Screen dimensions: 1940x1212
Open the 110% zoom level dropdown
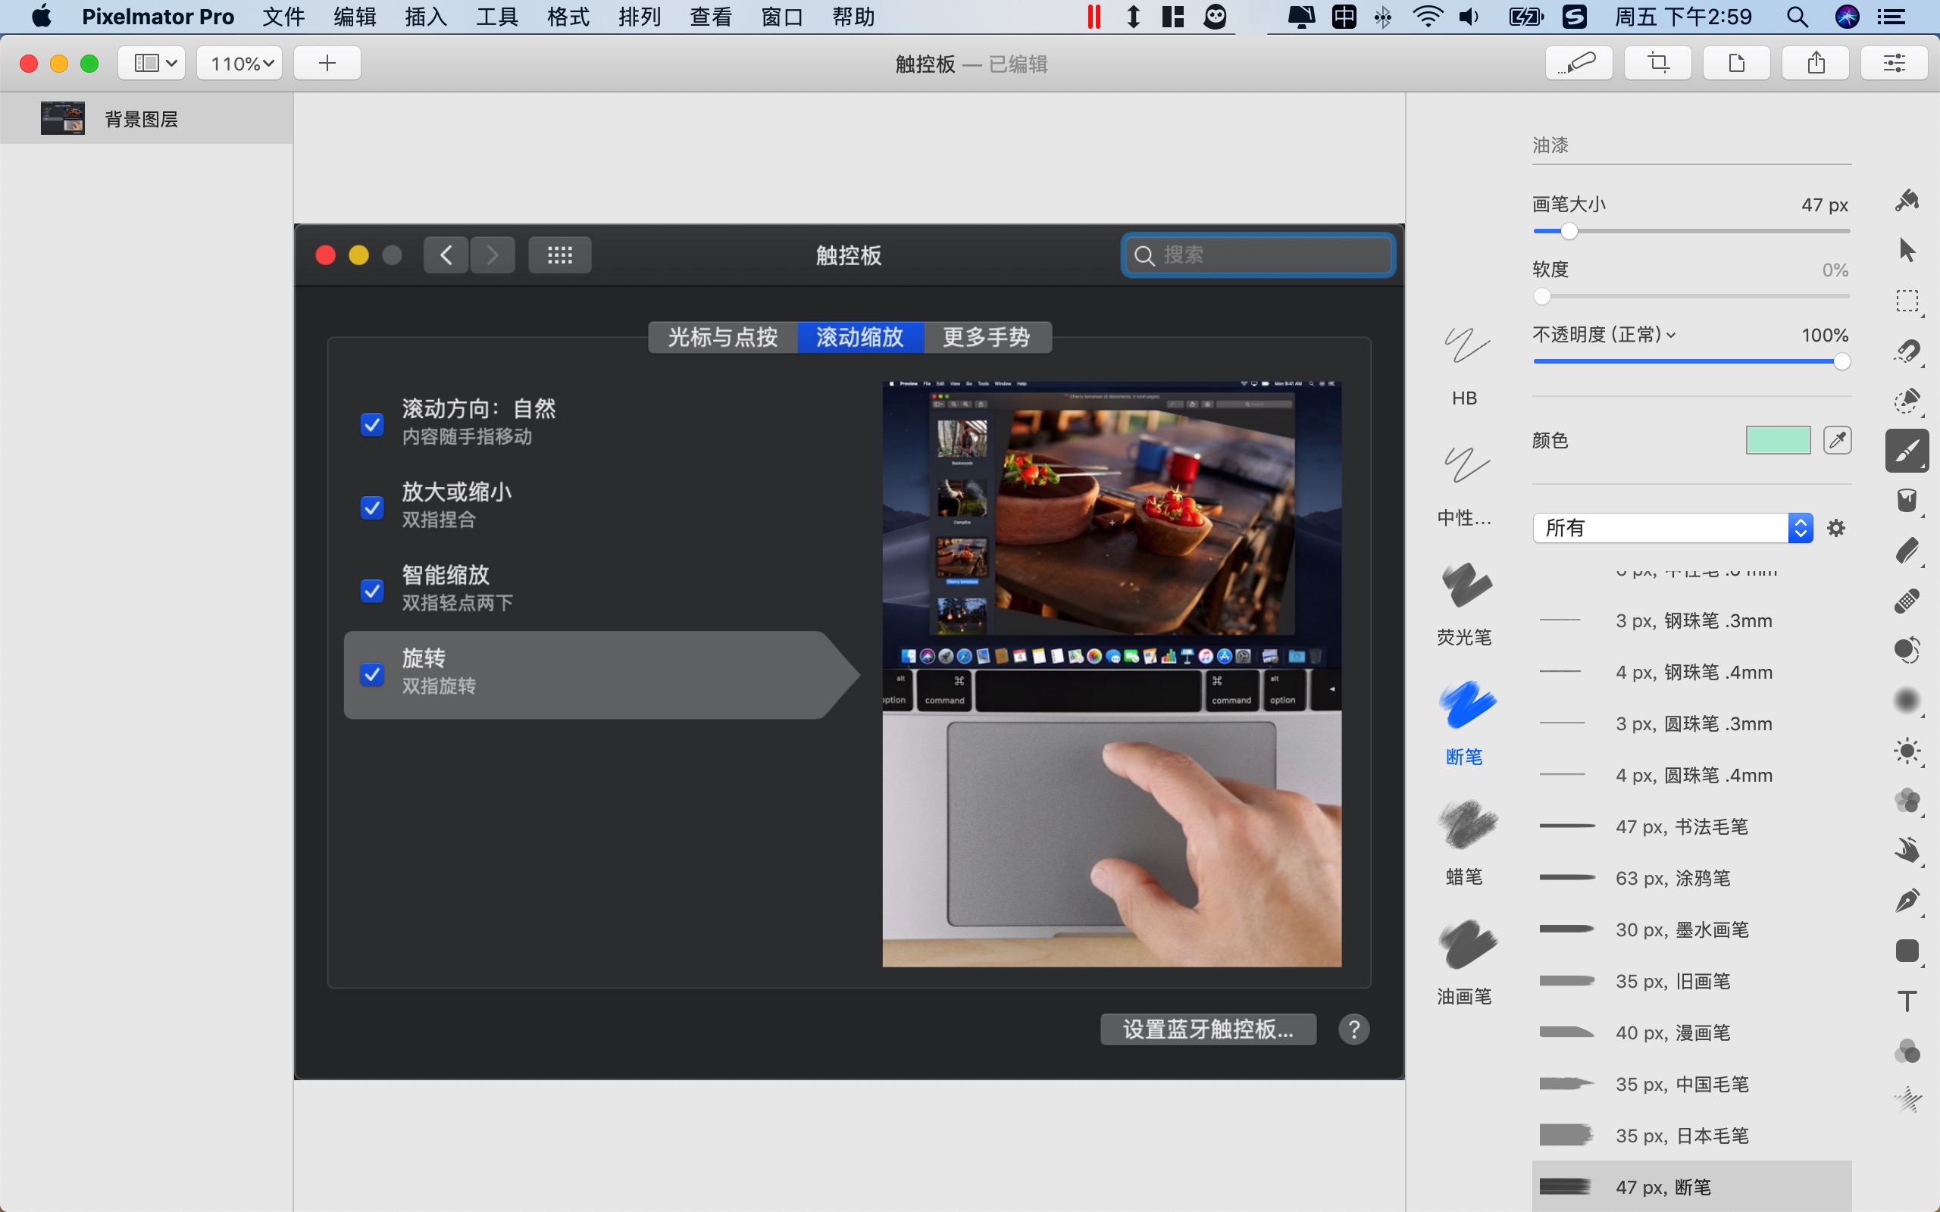pos(238,63)
